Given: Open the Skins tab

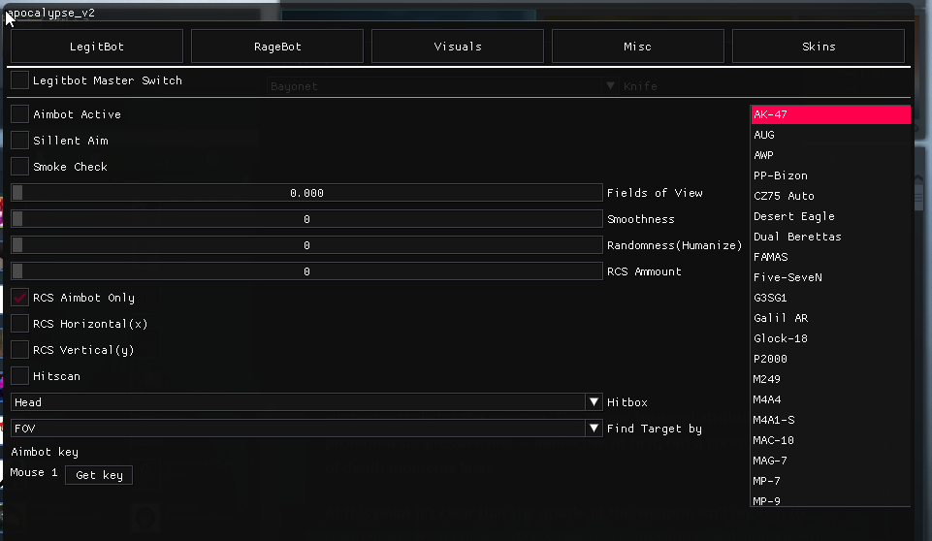Looking at the screenshot, I should pos(819,47).
